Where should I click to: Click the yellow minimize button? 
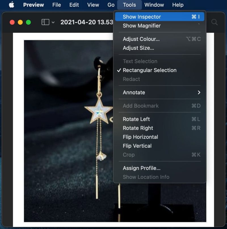(20, 22)
